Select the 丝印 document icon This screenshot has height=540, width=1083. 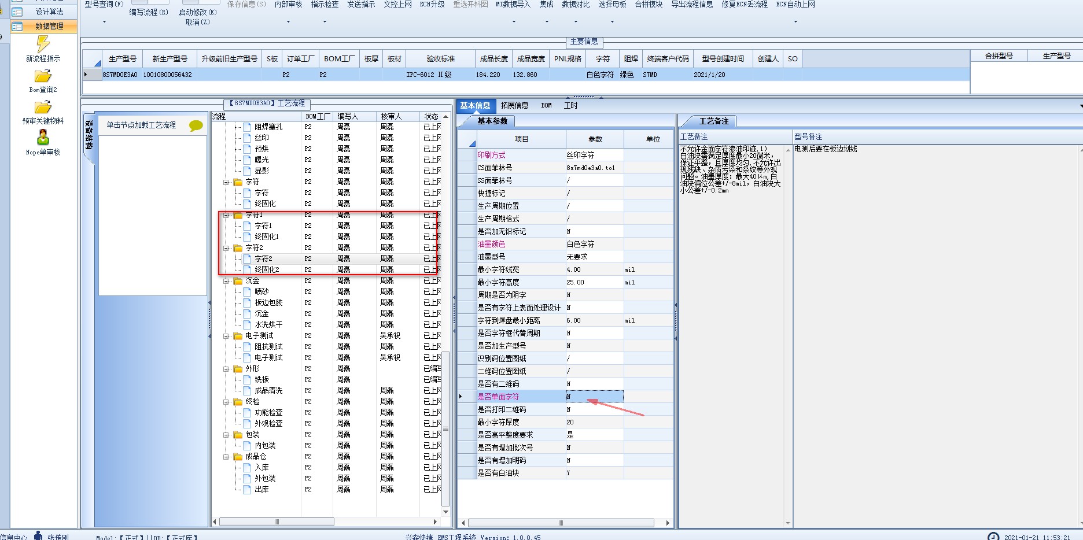[x=247, y=138]
